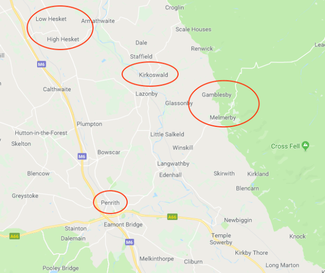This screenshot has height=273, width=325.
Task: Click the Hutton-in-the-Forest label
Action: 41,133
